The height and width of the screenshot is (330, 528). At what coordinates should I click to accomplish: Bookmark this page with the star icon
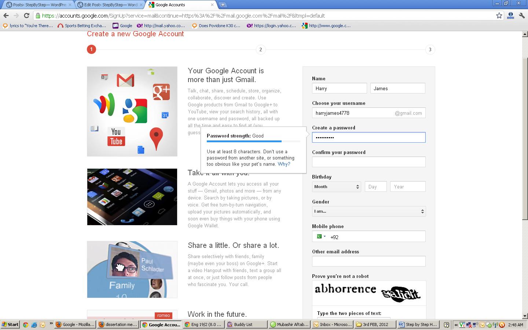[x=499, y=16]
